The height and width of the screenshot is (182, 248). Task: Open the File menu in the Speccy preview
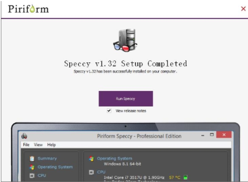pos(26,145)
